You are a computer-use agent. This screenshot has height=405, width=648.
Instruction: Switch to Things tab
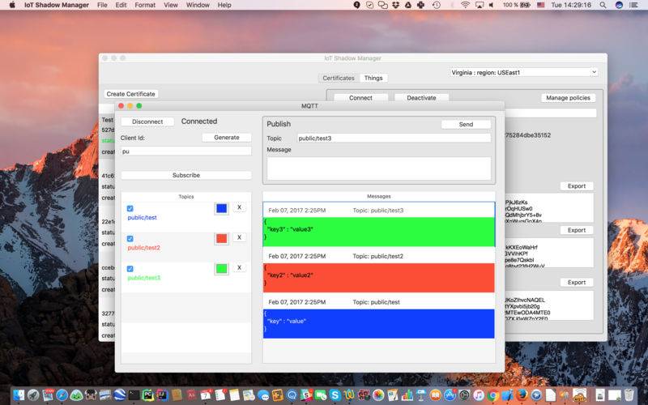(373, 78)
